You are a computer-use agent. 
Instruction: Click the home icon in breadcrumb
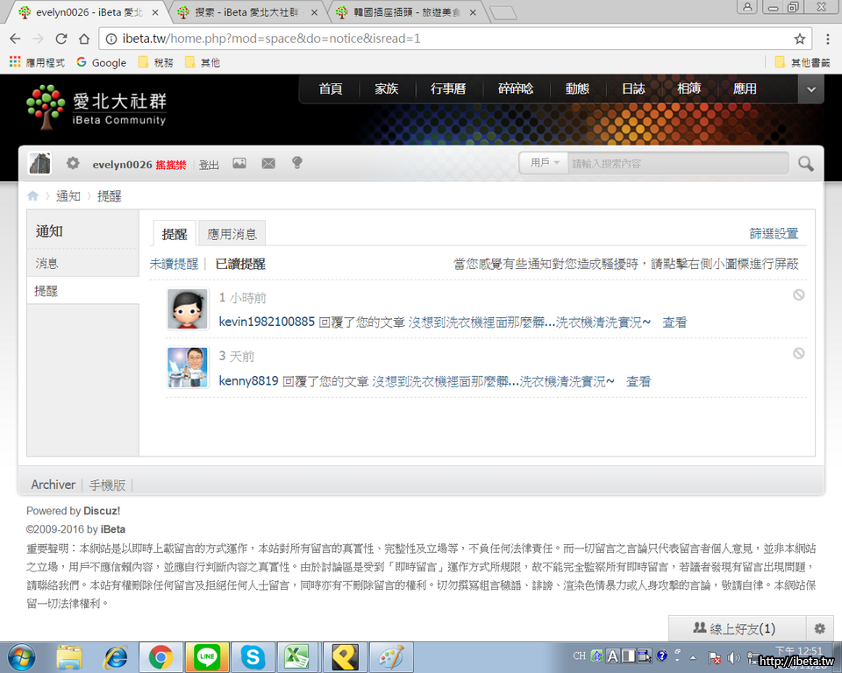coord(33,196)
